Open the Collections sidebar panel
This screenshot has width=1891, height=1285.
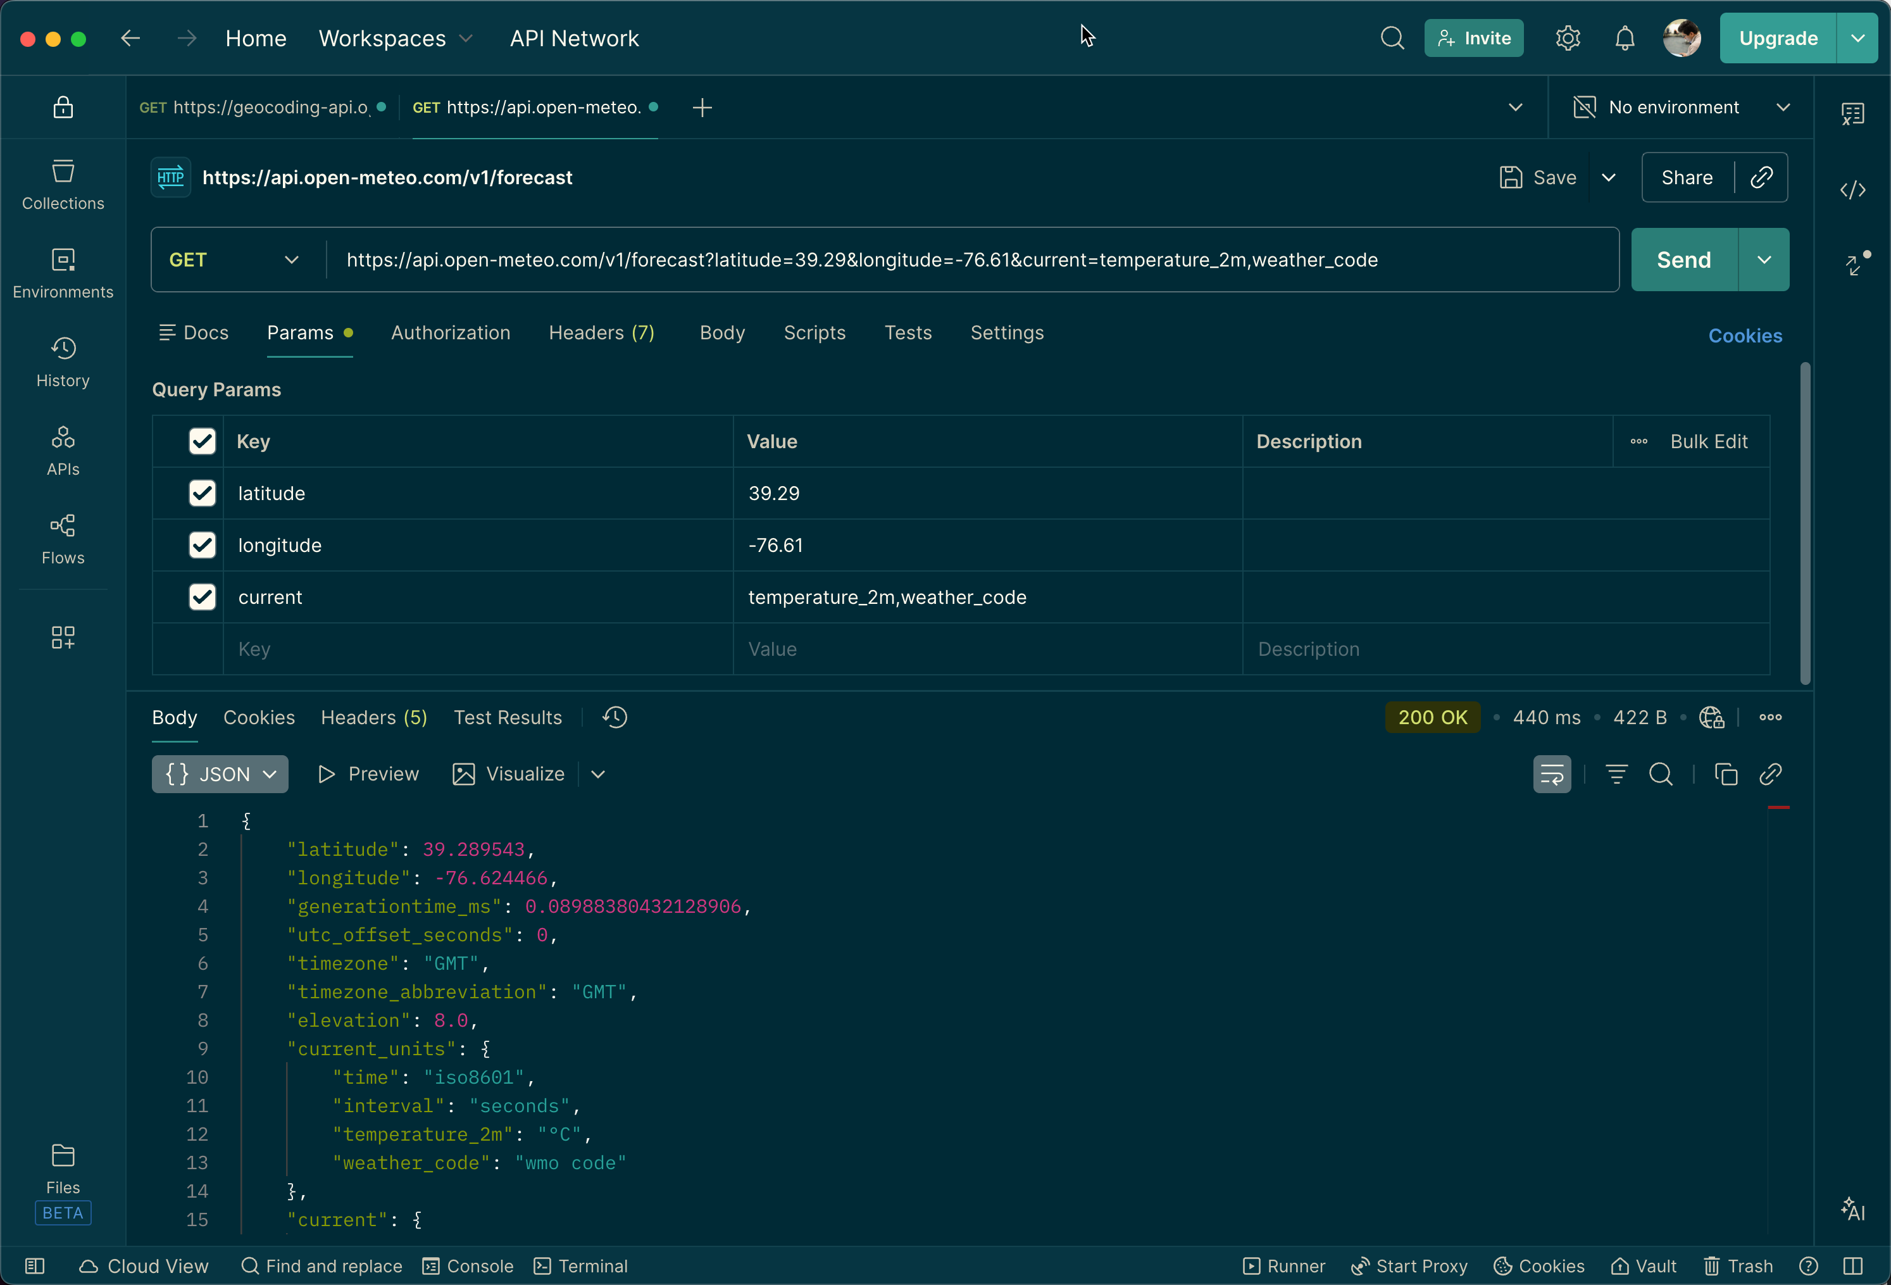[x=63, y=185]
